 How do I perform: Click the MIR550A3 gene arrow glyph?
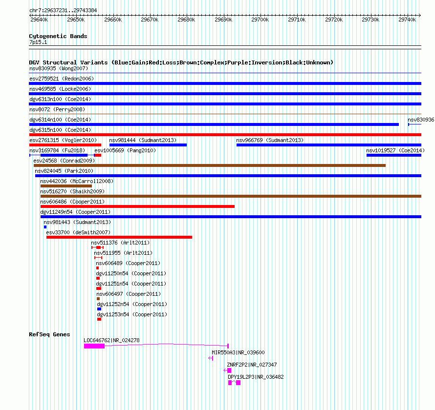click(x=211, y=358)
